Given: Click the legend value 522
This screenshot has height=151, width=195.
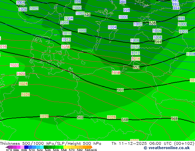Looking at the screenshot, I should coord(40,150).
